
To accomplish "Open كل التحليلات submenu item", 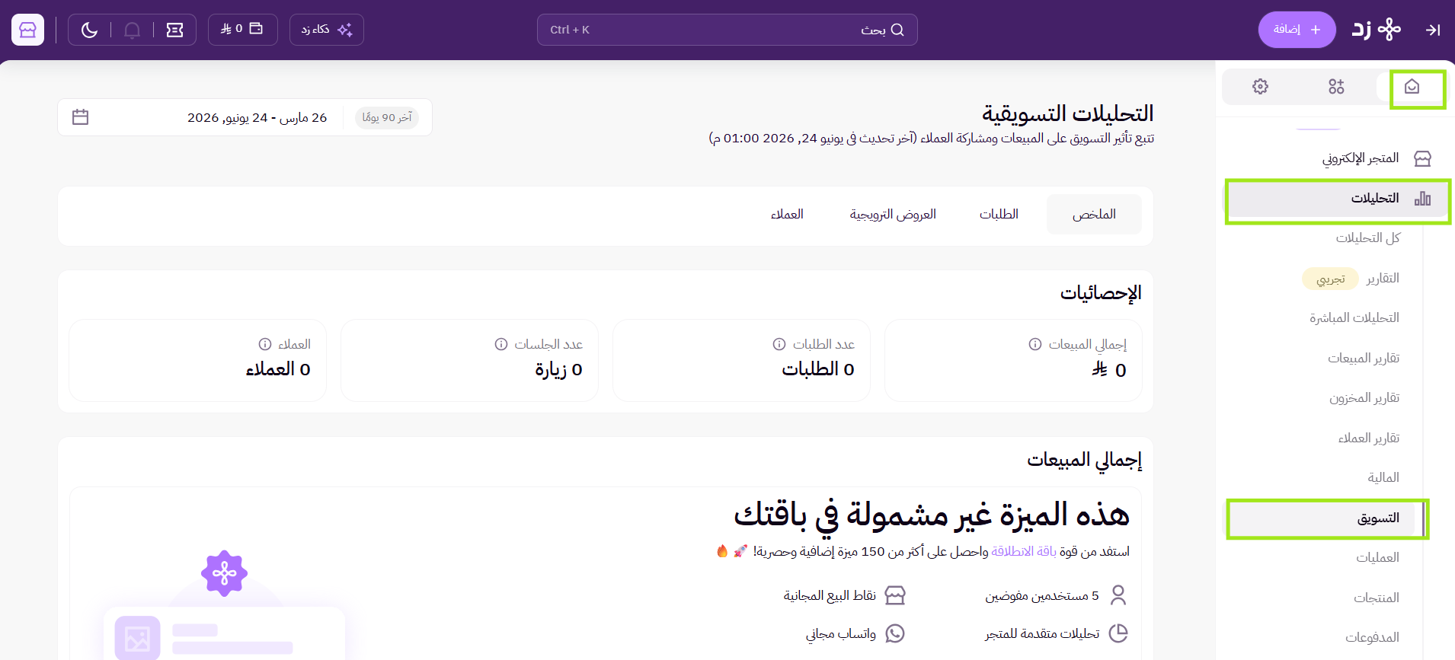I will [x=1367, y=238].
